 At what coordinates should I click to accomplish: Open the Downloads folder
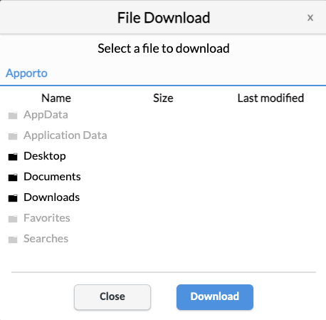point(52,197)
